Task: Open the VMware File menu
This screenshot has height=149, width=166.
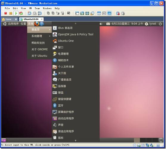Action: [7, 8]
